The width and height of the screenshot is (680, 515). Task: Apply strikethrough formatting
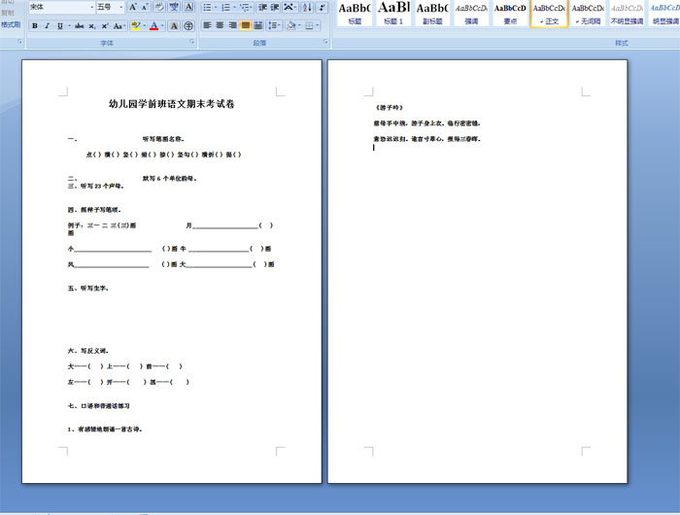[x=79, y=26]
